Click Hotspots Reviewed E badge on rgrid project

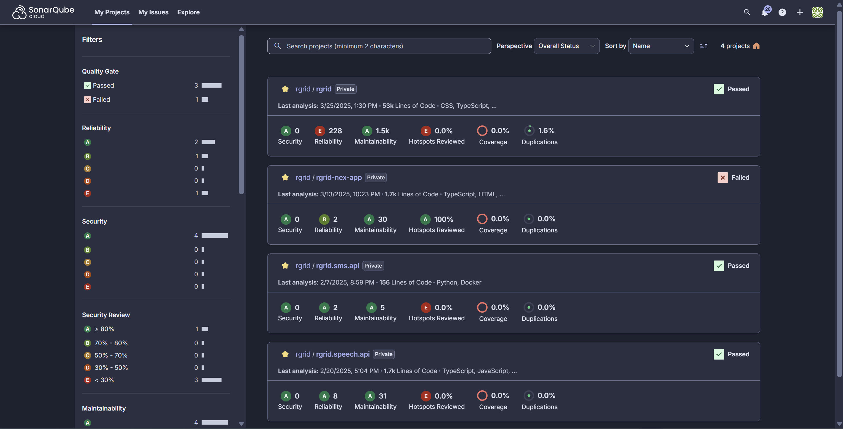point(426,131)
